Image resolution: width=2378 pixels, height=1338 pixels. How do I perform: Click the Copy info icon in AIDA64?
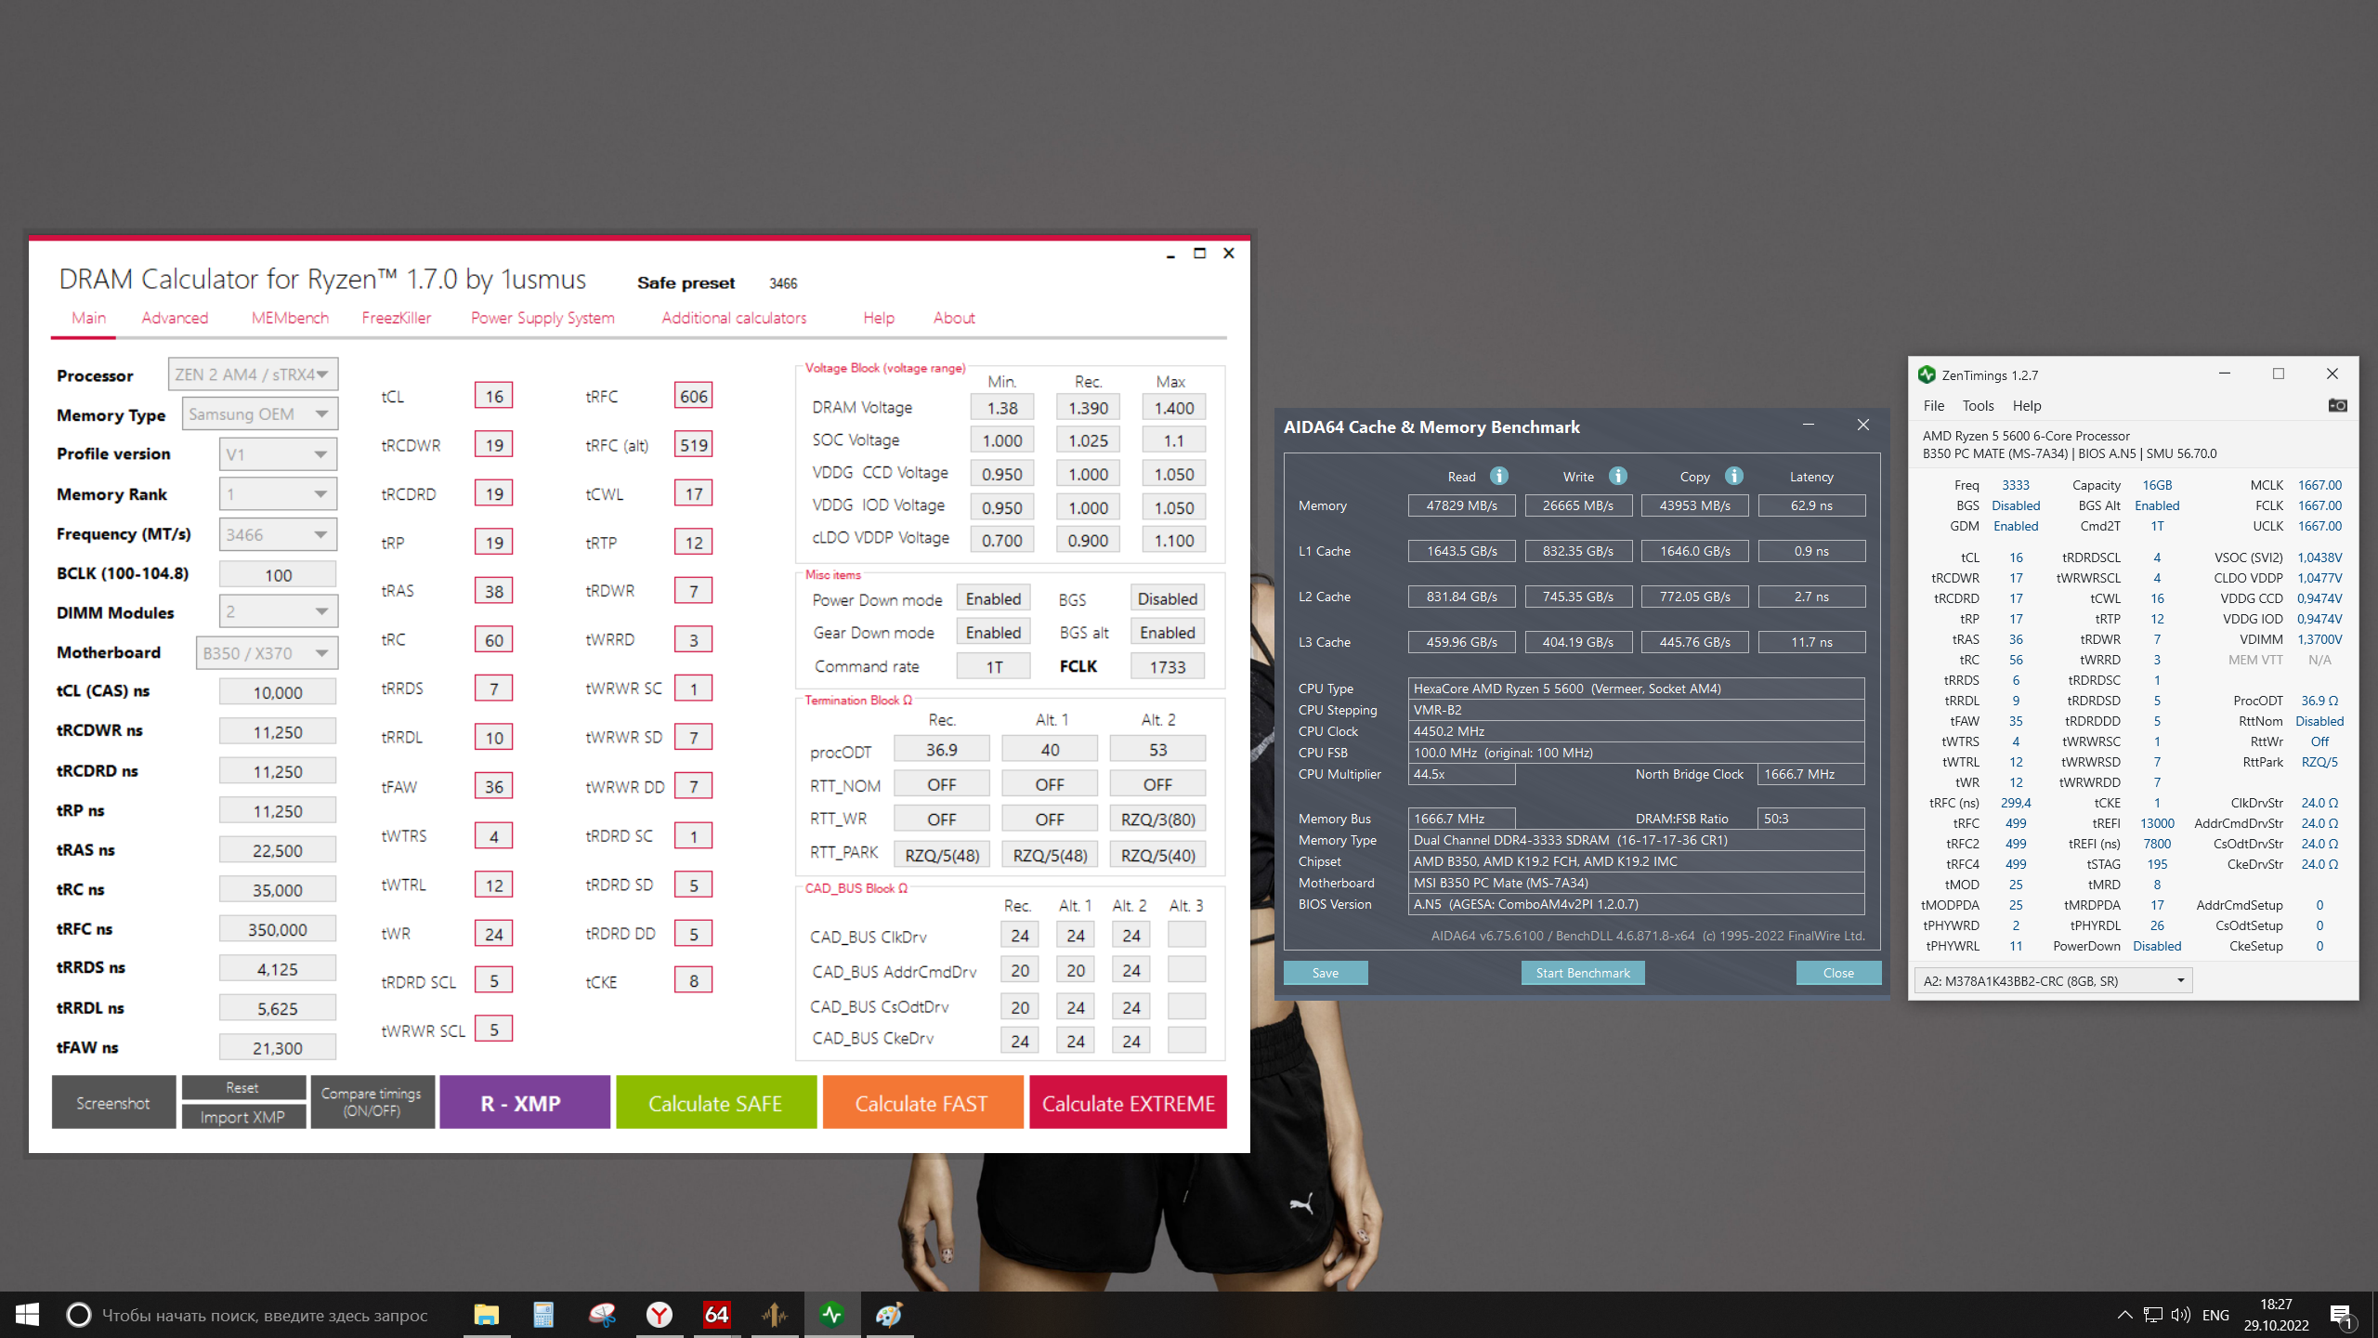click(1733, 476)
